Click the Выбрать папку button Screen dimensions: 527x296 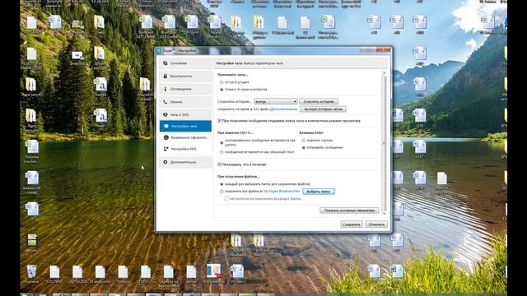click(319, 192)
